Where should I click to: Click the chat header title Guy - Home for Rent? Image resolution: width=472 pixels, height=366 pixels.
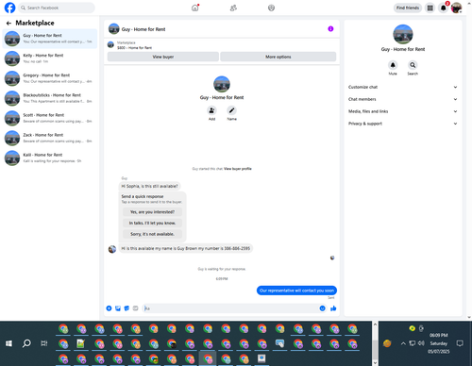[x=143, y=29]
